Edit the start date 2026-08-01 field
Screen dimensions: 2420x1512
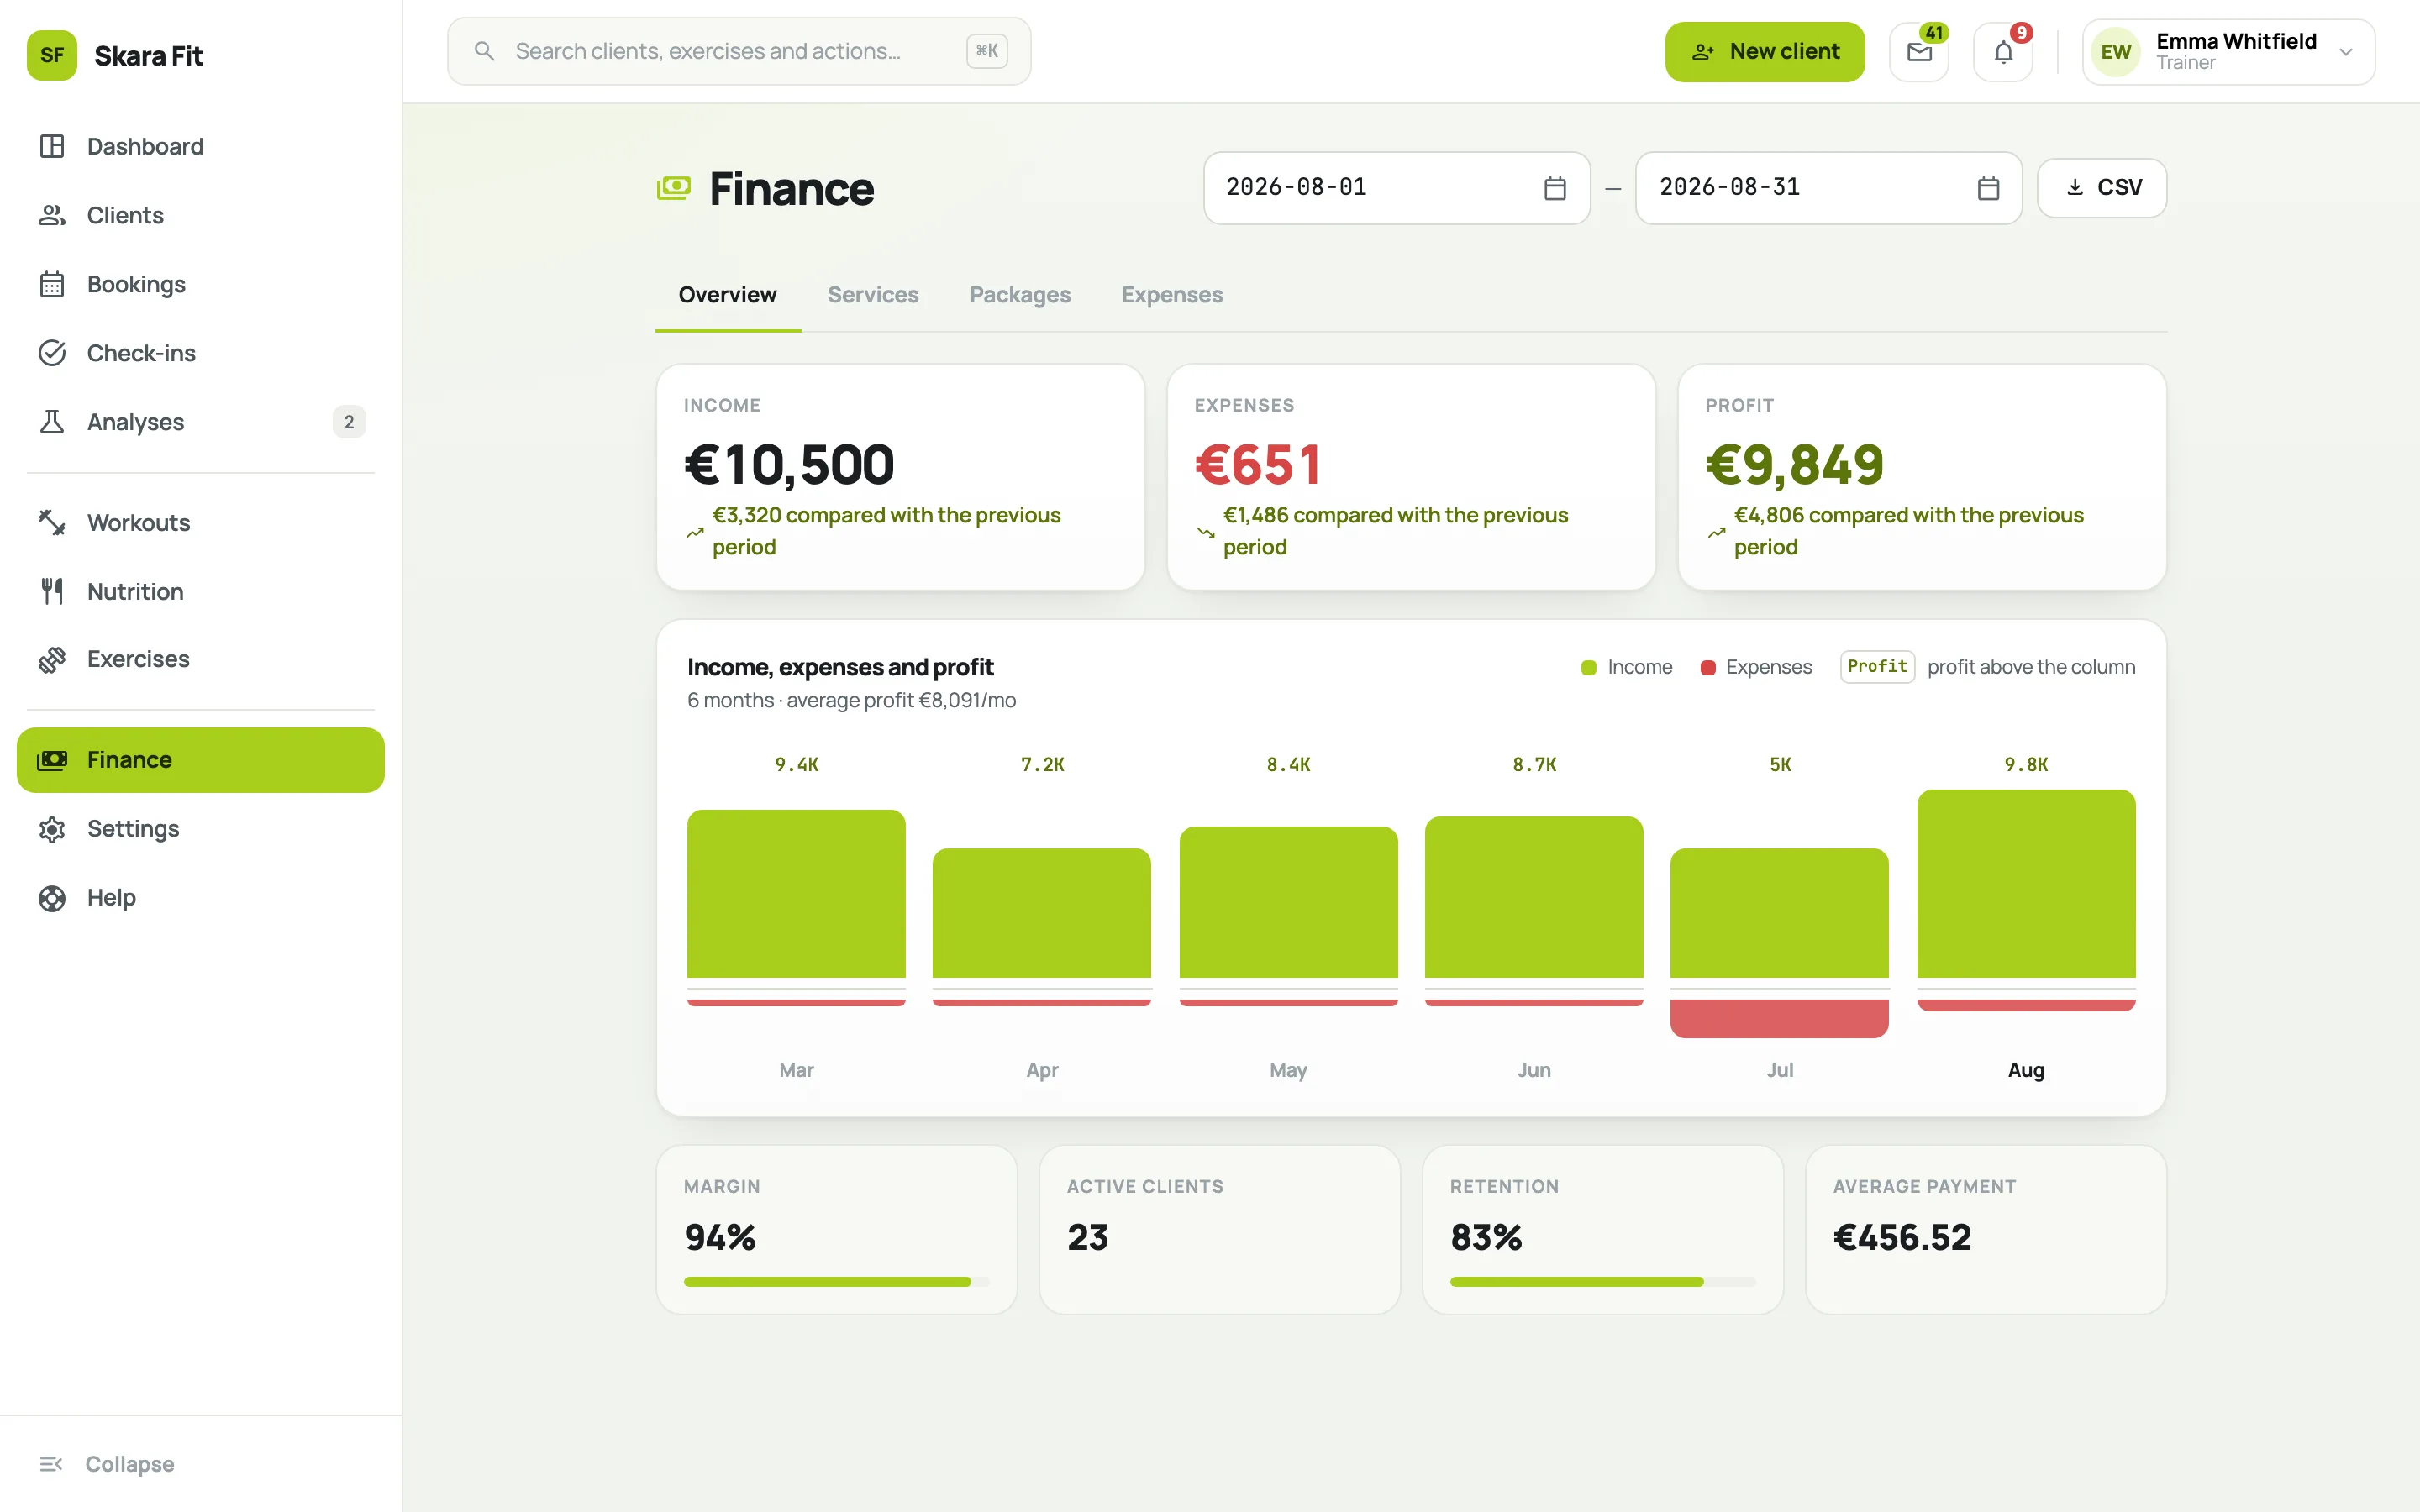(x=1396, y=188)
